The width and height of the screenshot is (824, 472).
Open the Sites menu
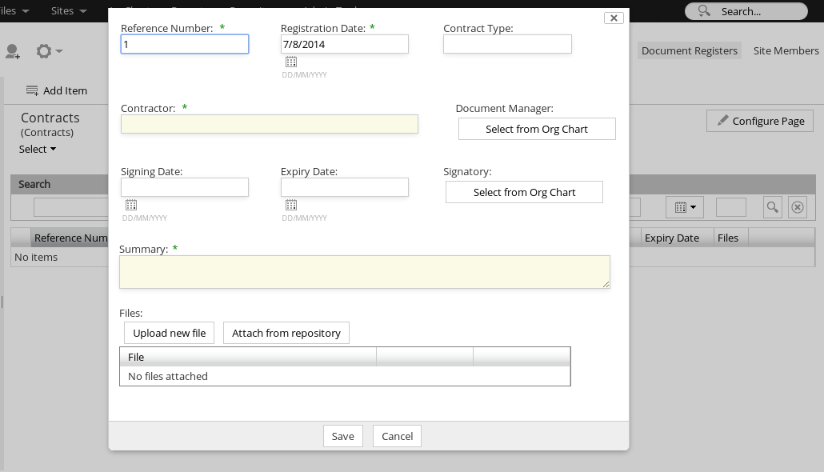68,11
